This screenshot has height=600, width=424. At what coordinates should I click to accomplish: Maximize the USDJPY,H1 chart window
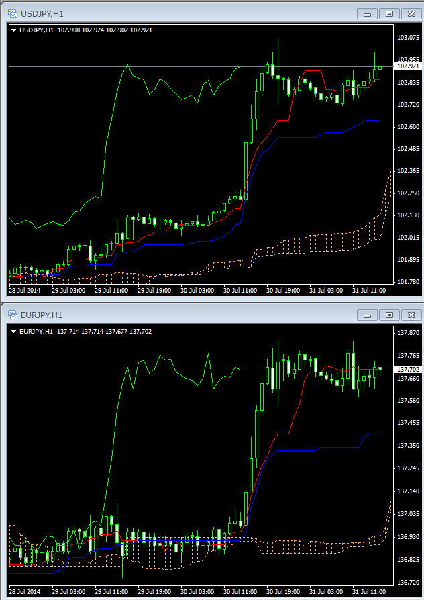pos(389,14)
